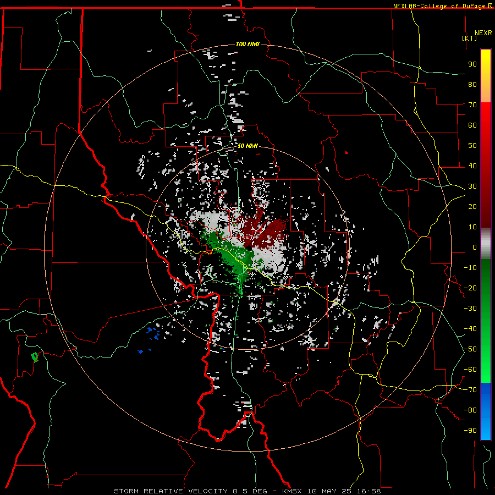Click the isolated red echo dot northeast
The width and height of the screenshot is (495, 495).
(x=346, y=152)
